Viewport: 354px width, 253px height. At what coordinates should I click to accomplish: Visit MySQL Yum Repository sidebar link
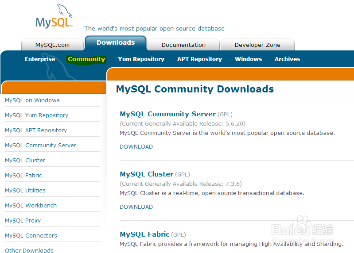37,115
